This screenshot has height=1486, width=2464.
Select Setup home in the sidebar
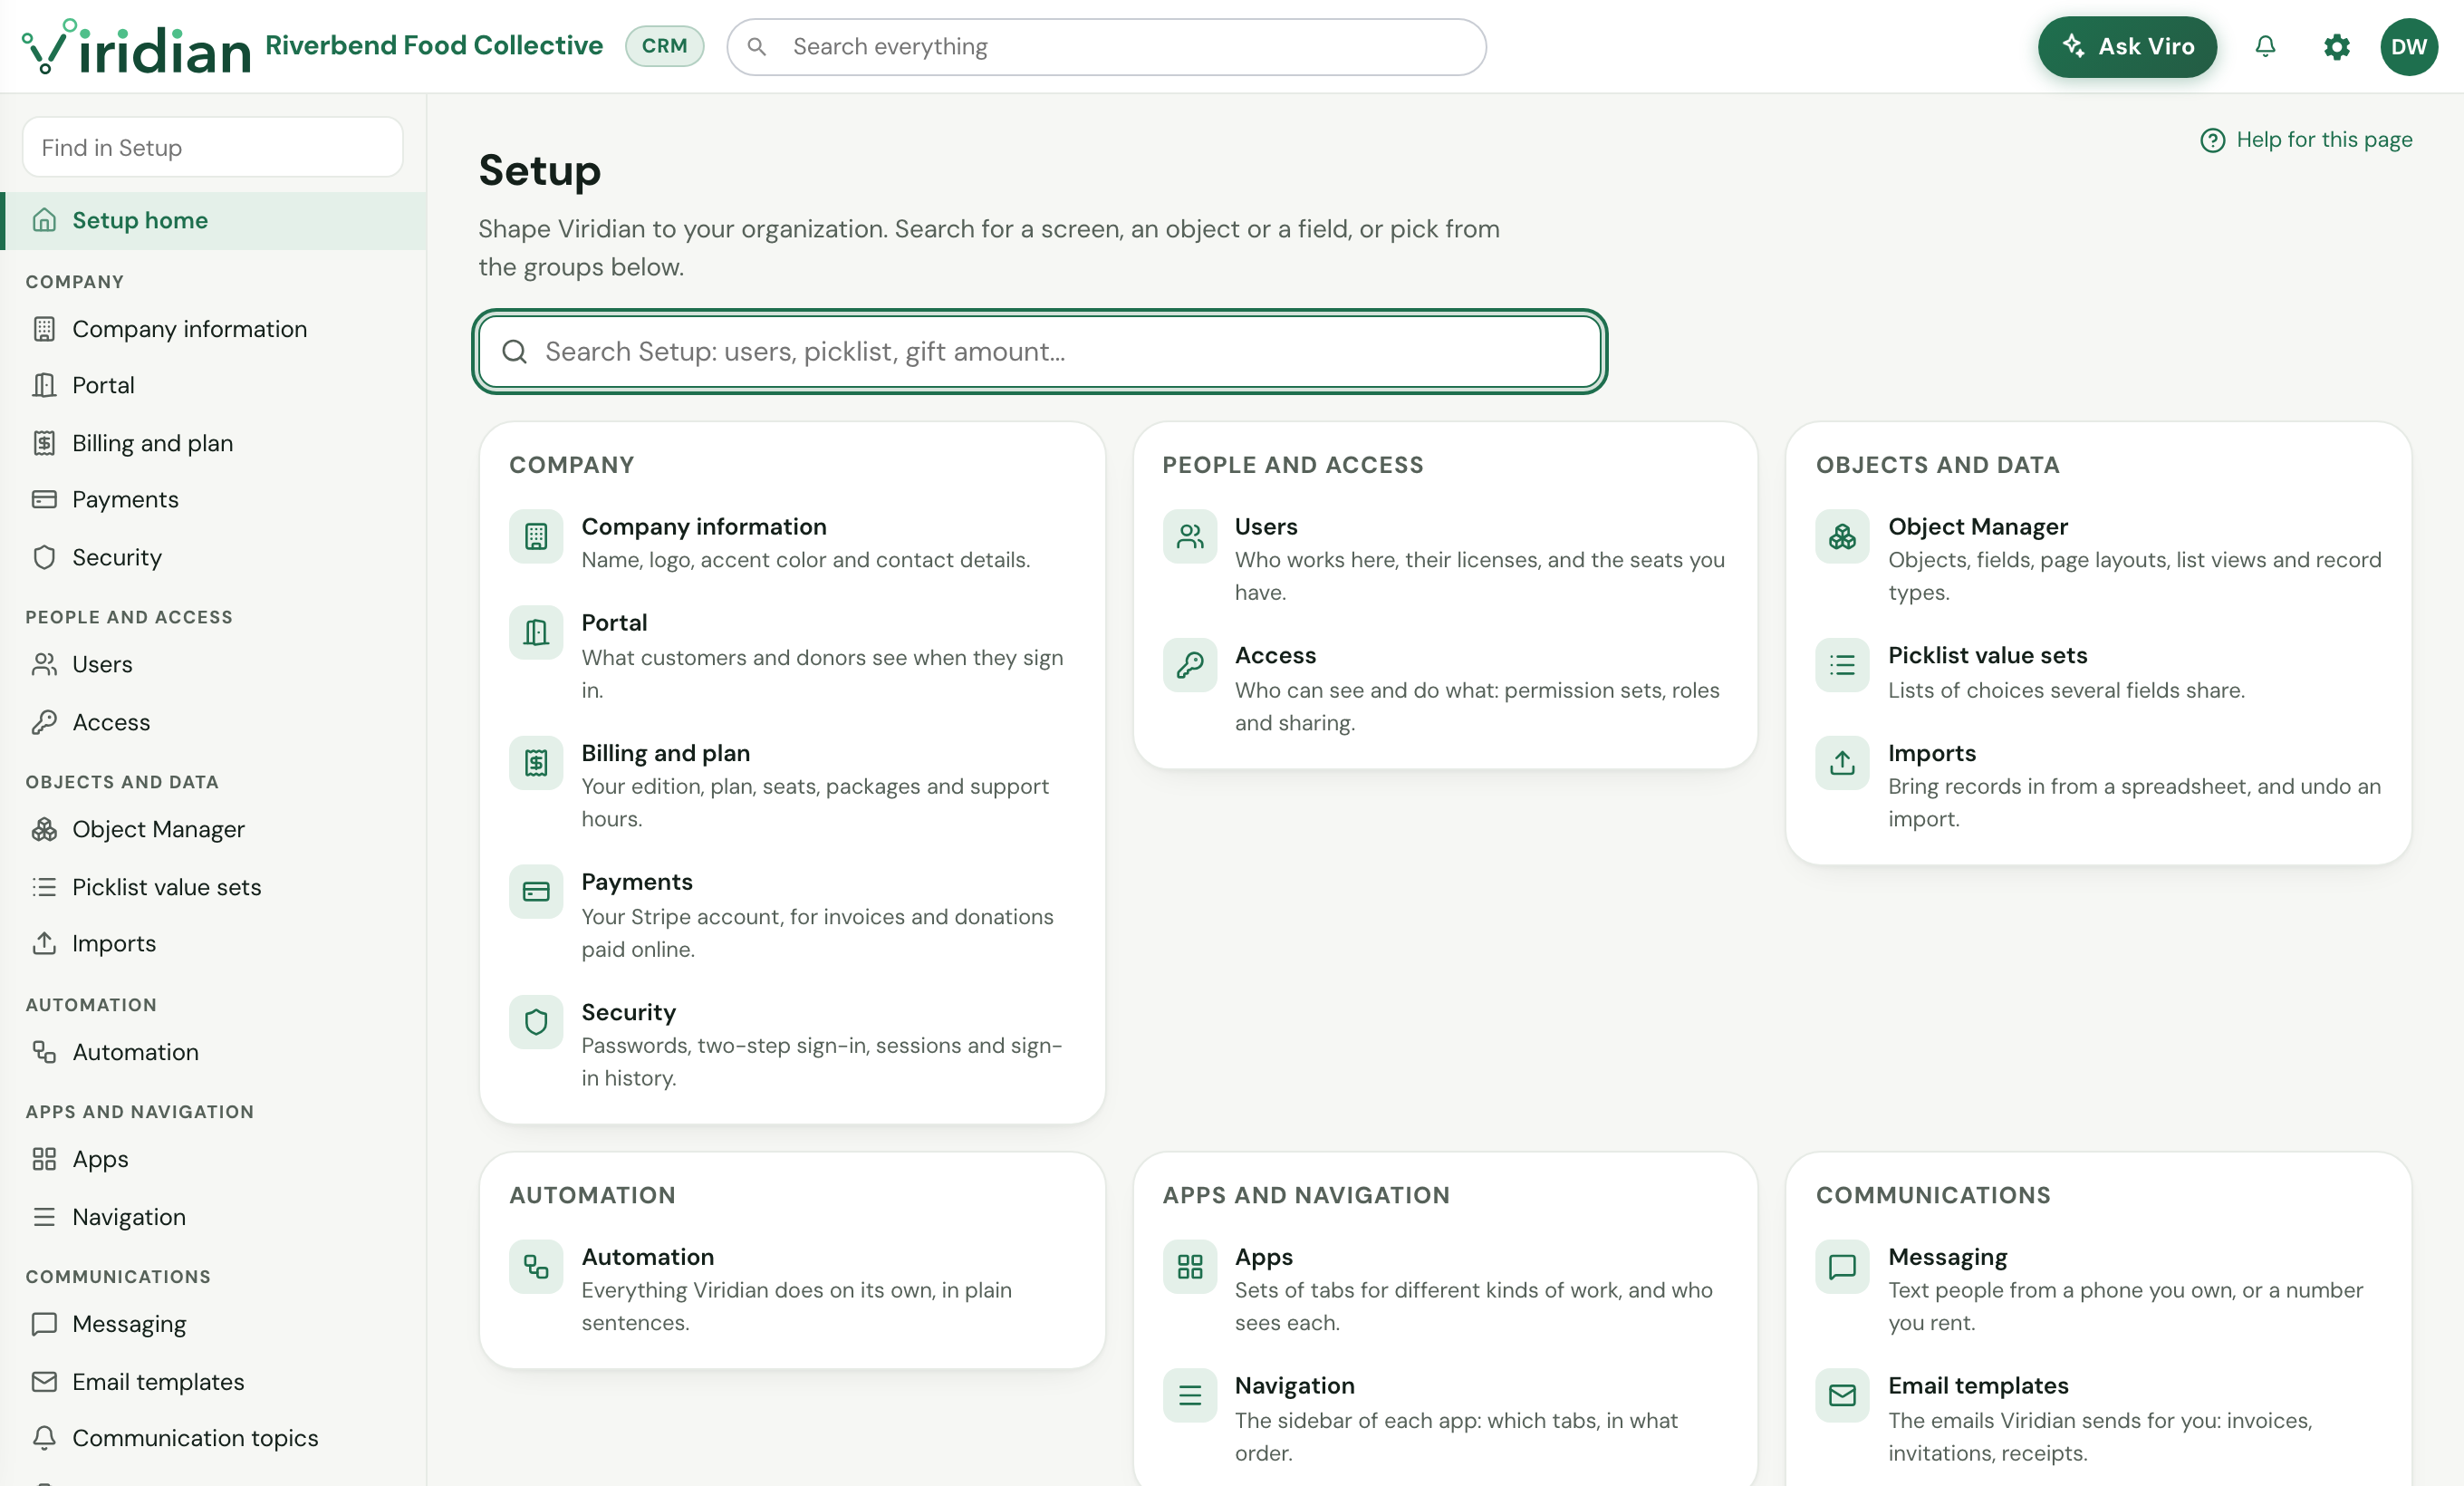click(213, 220)
